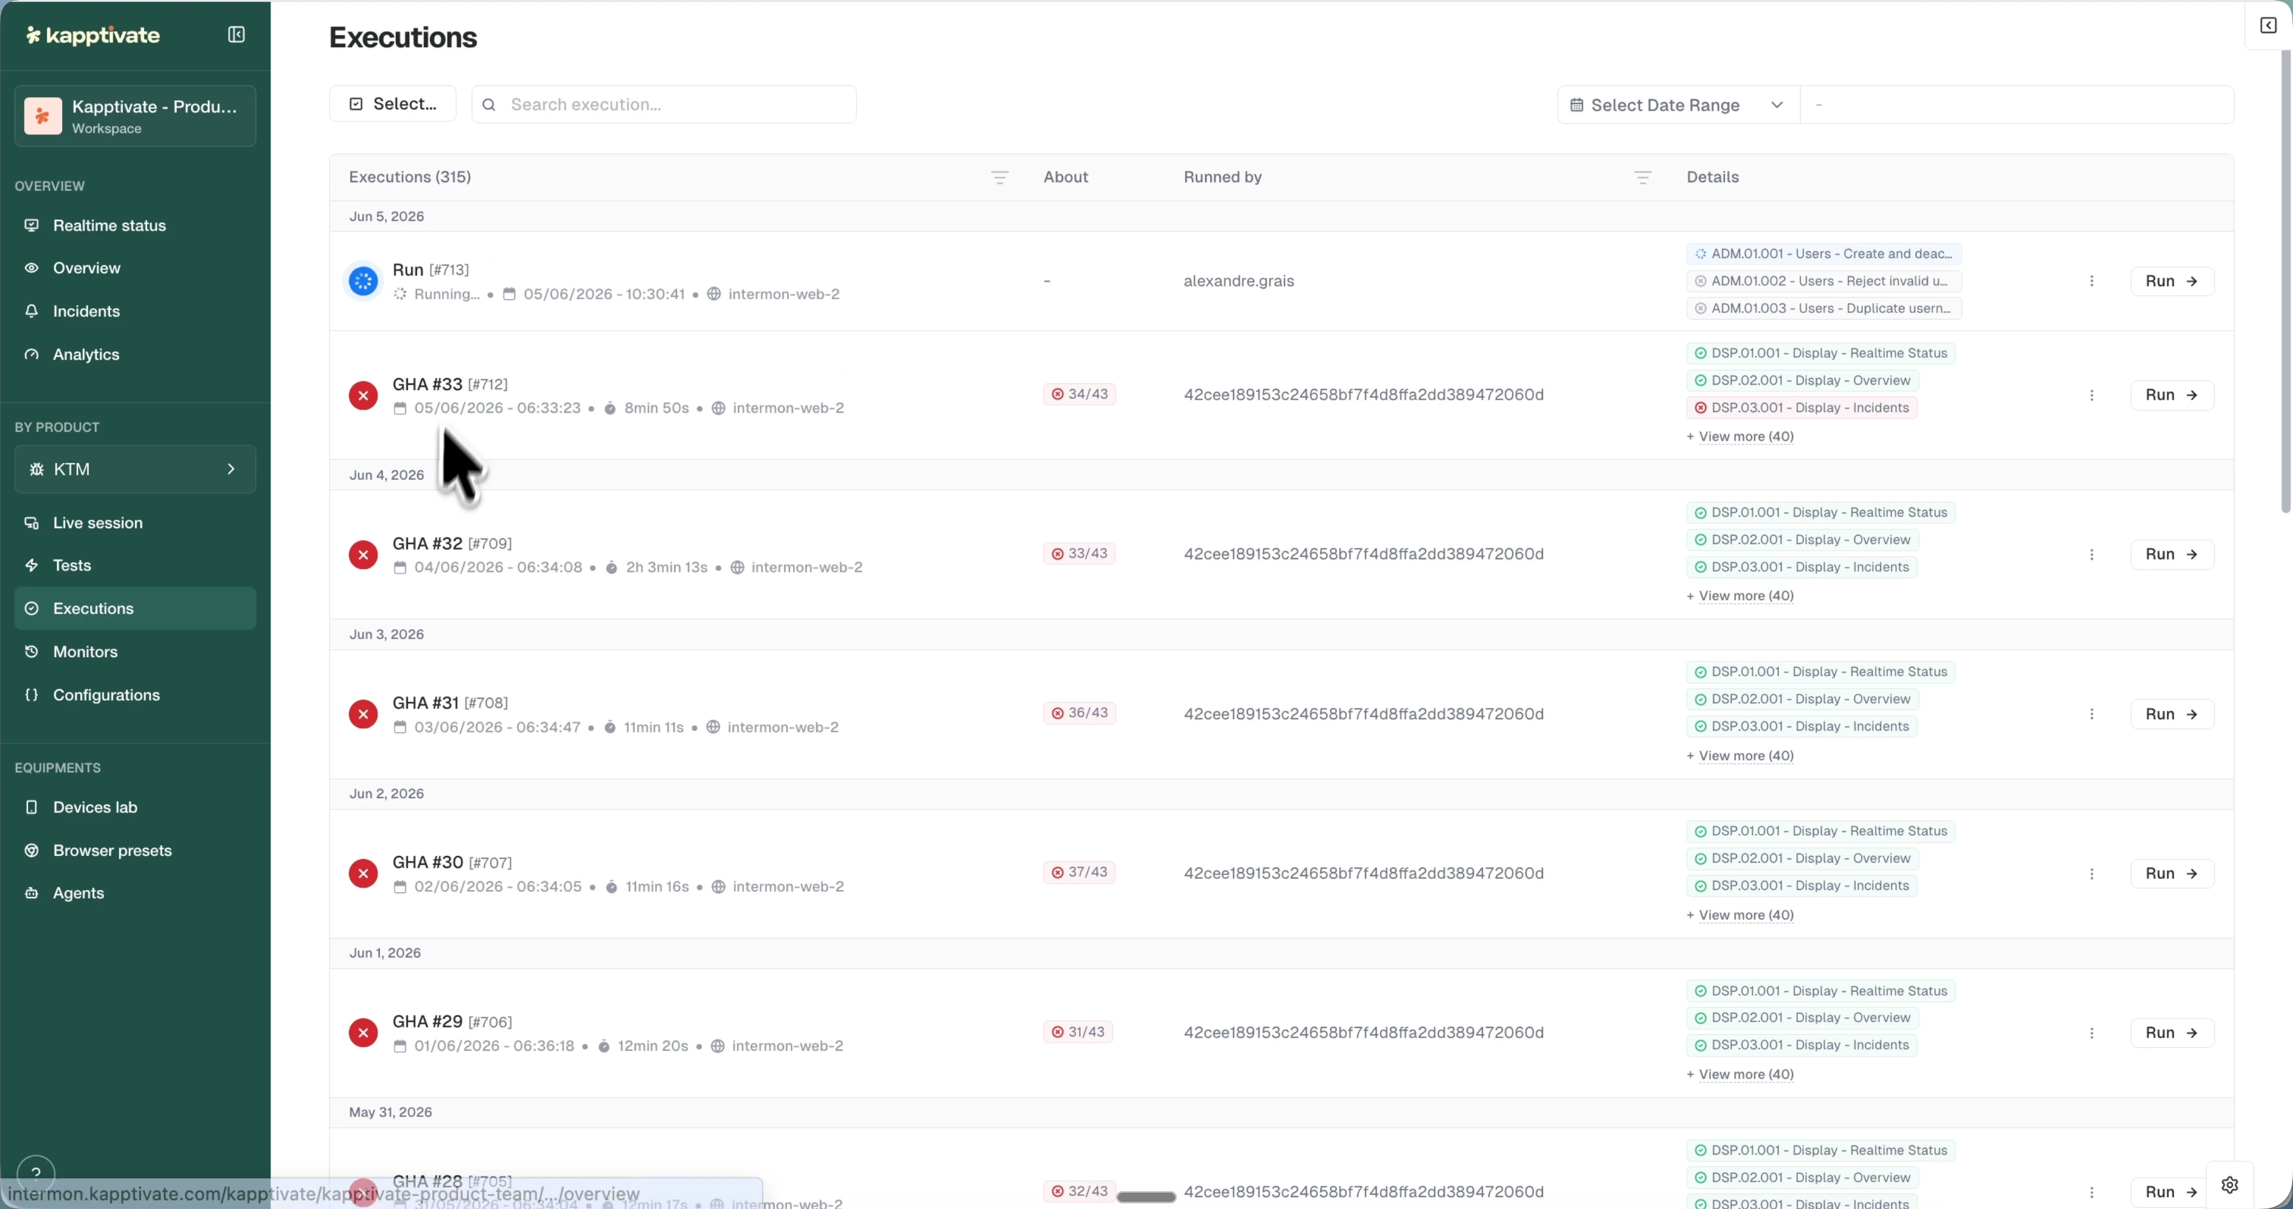The height and width of the screenshot is (1209, 2293).
Task: Click ADM.01.002 Users Reject invalid tag
Action: 1824,281
